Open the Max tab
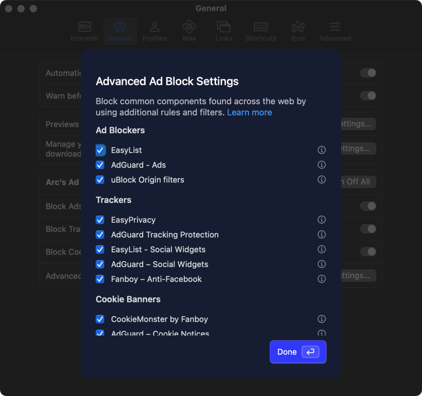 click(x=189, y=32)
